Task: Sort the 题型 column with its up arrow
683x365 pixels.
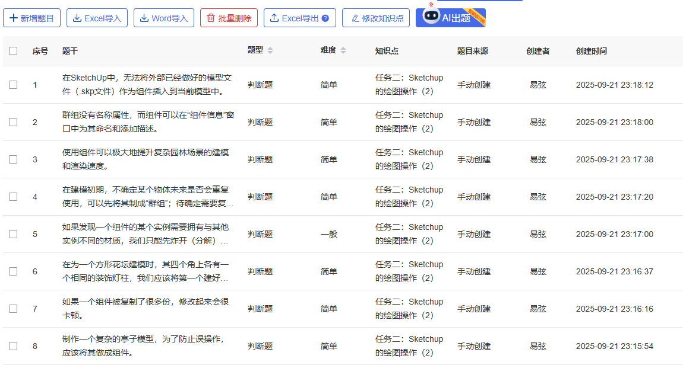Action: point(270,48)
